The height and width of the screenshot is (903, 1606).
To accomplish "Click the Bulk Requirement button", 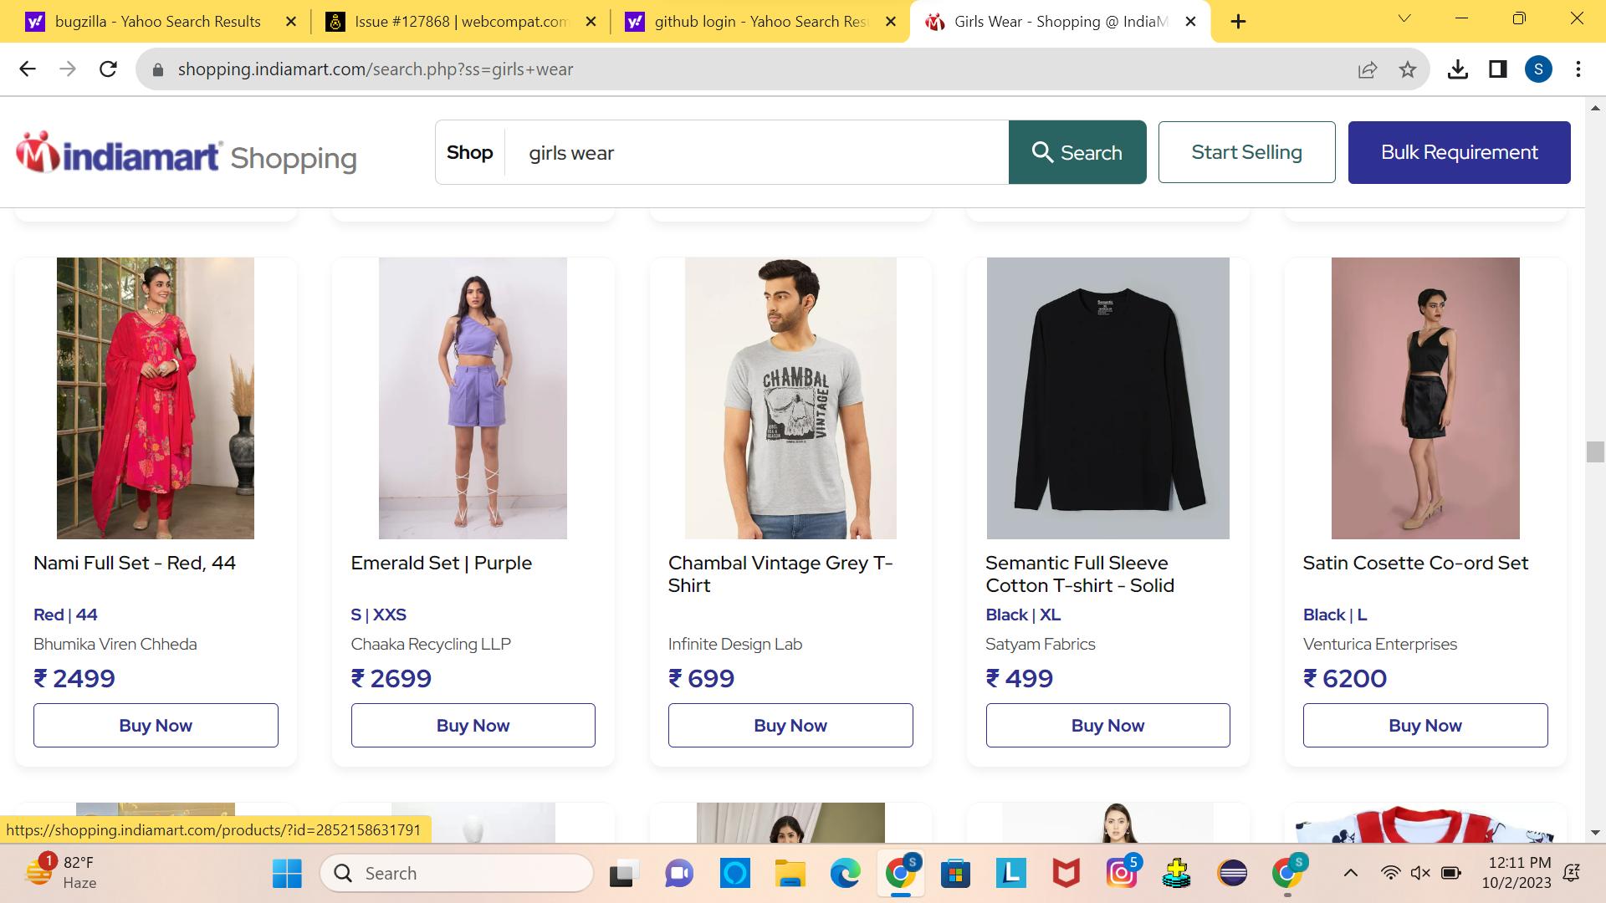I will pyautogui.click(x=1459, y=152).
